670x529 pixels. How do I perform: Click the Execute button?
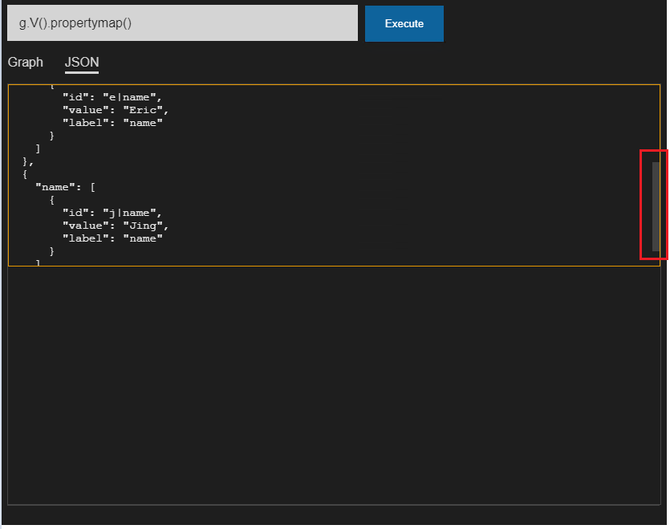tap(404, 23)
